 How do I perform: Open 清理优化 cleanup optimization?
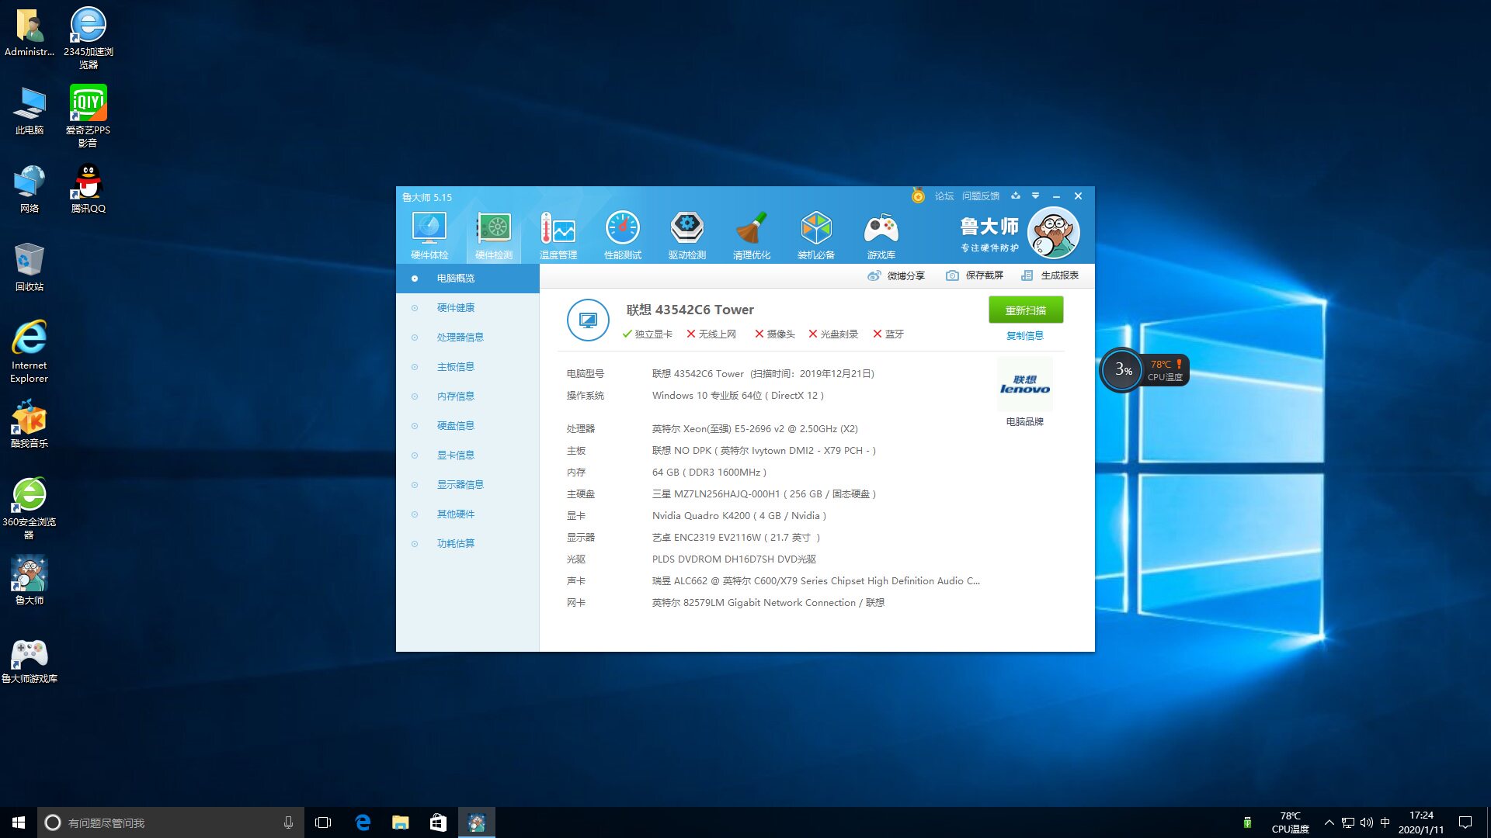click(752, 235)
